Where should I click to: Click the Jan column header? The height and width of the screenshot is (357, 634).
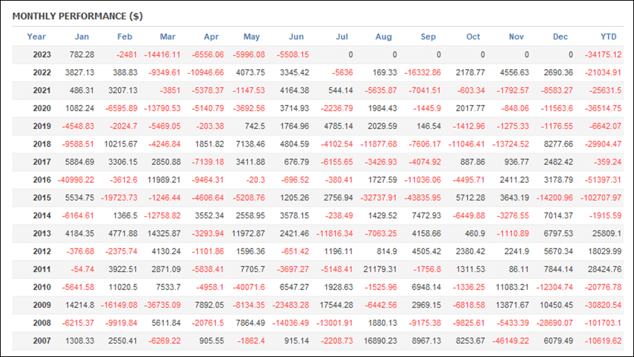point(82,37)
